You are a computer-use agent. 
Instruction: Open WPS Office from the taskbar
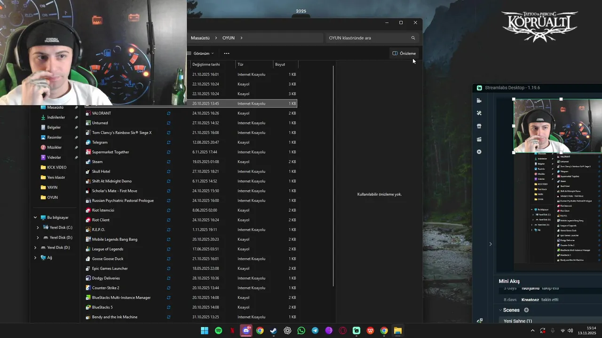click(370, 330)
